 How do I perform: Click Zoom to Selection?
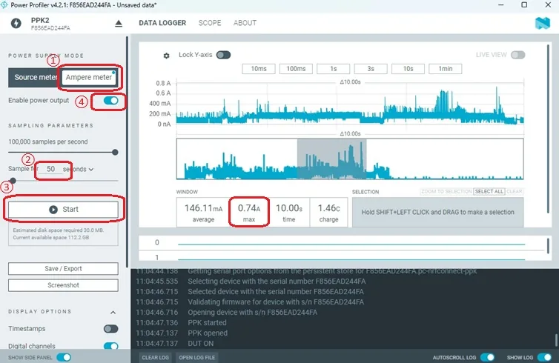tap(446, 192)
